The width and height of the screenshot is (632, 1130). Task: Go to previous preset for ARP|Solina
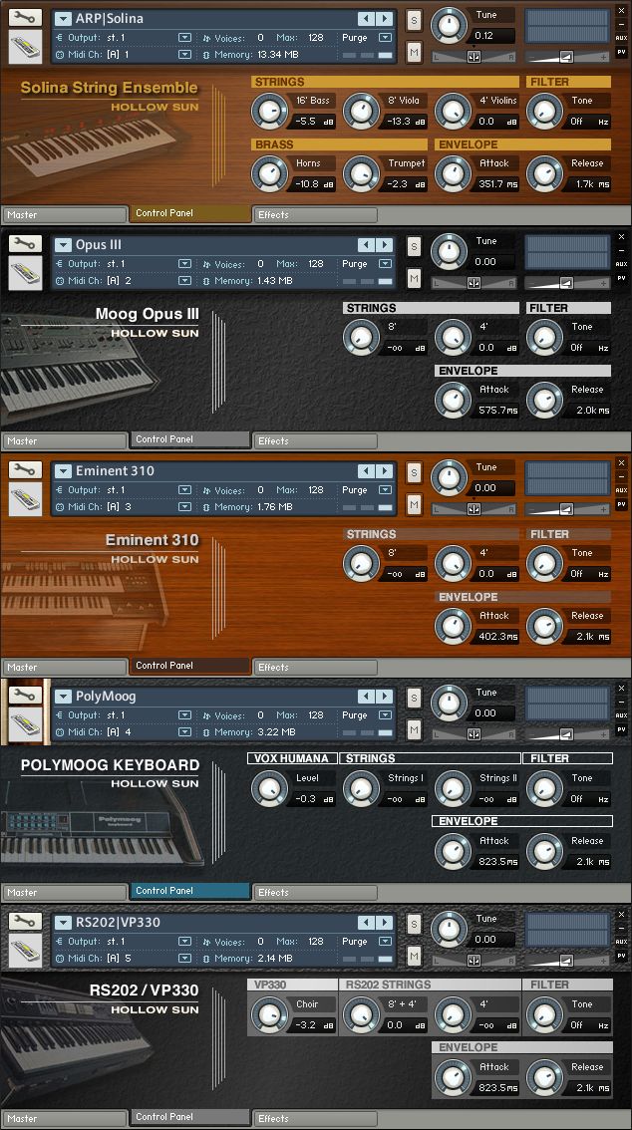[366, 19]
